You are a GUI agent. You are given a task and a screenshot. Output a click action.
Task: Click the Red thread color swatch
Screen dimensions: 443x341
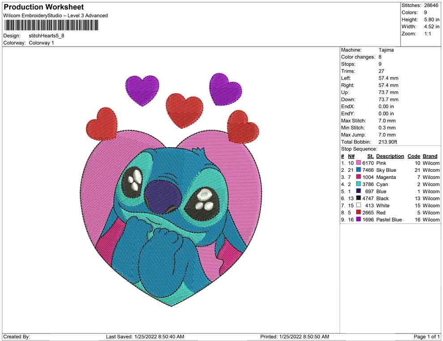click(358, 212)
